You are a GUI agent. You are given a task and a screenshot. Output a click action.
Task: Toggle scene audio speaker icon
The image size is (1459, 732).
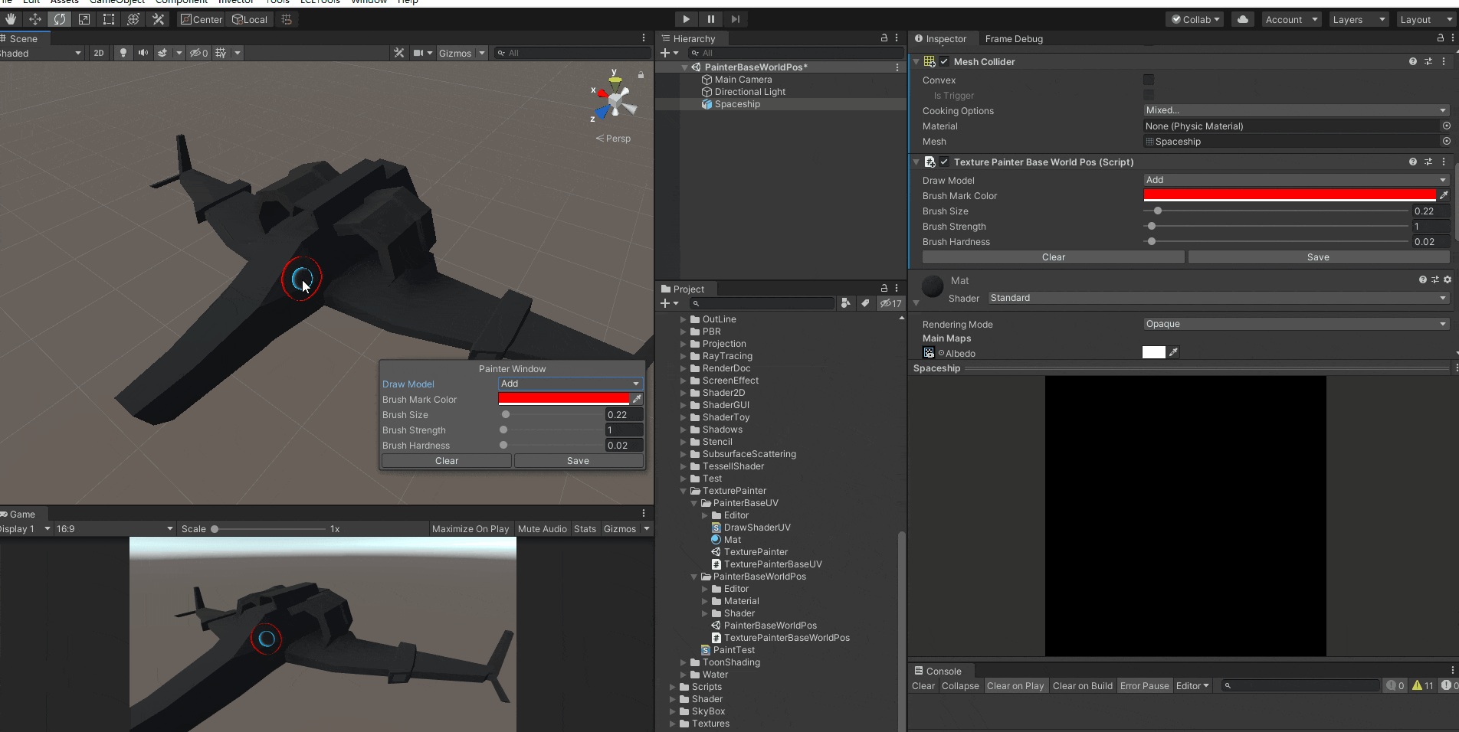pos(143,53)
